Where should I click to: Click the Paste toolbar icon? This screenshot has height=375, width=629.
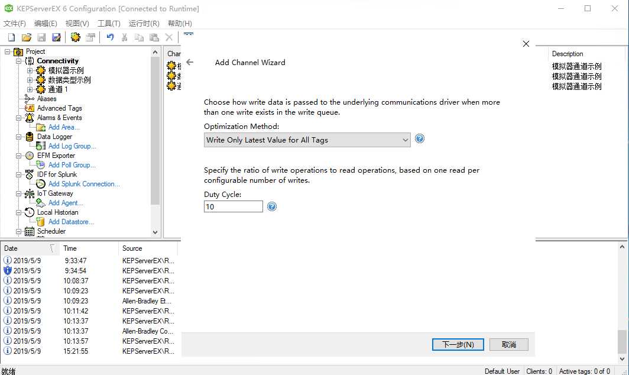154,38
